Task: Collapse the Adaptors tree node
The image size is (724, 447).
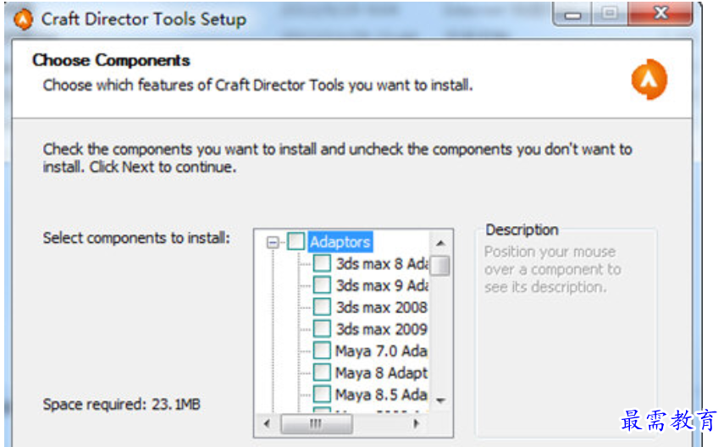Action: point(273,242)
